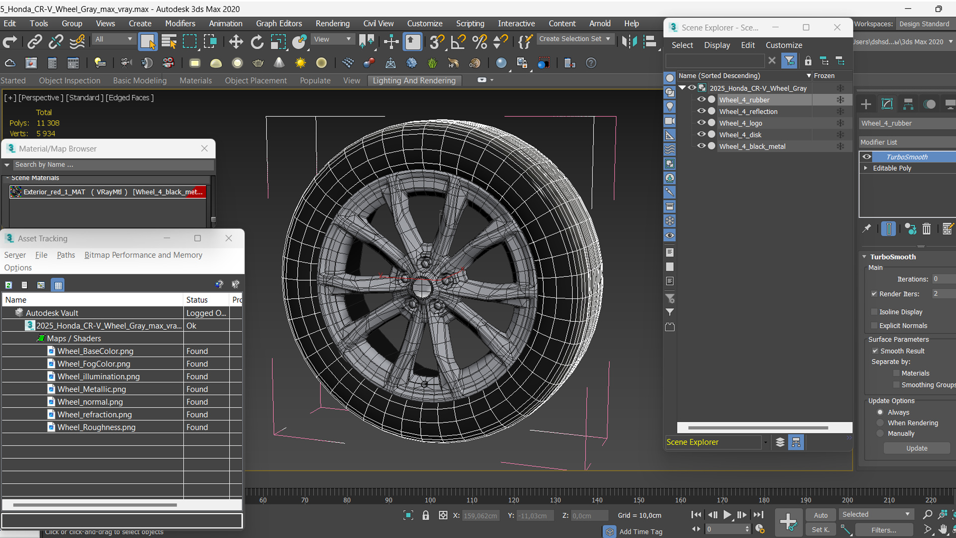Click the Hierarchy panel icon
Image resolution: width=956 pixels, height=538 pixels.
point(908,104)
